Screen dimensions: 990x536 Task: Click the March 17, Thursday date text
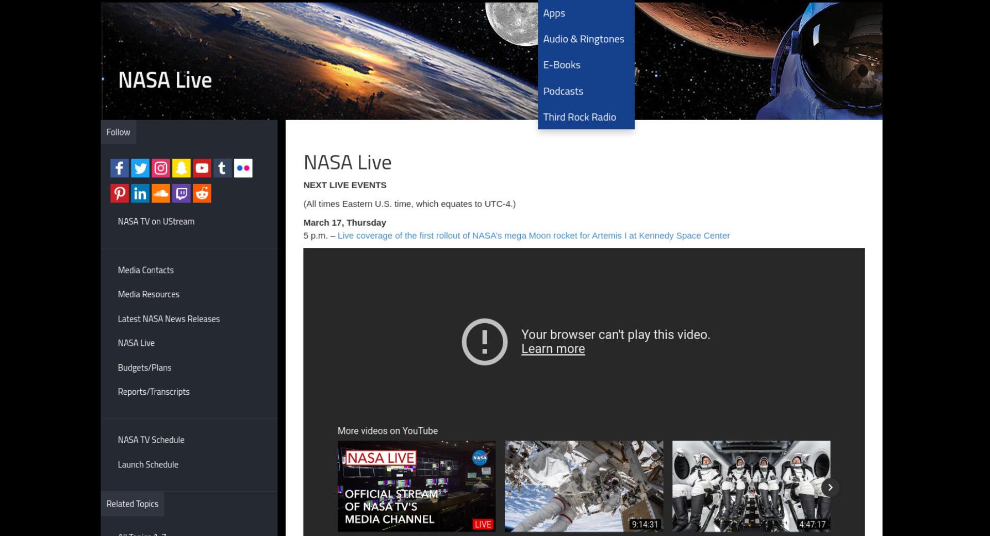coord(344,223)
